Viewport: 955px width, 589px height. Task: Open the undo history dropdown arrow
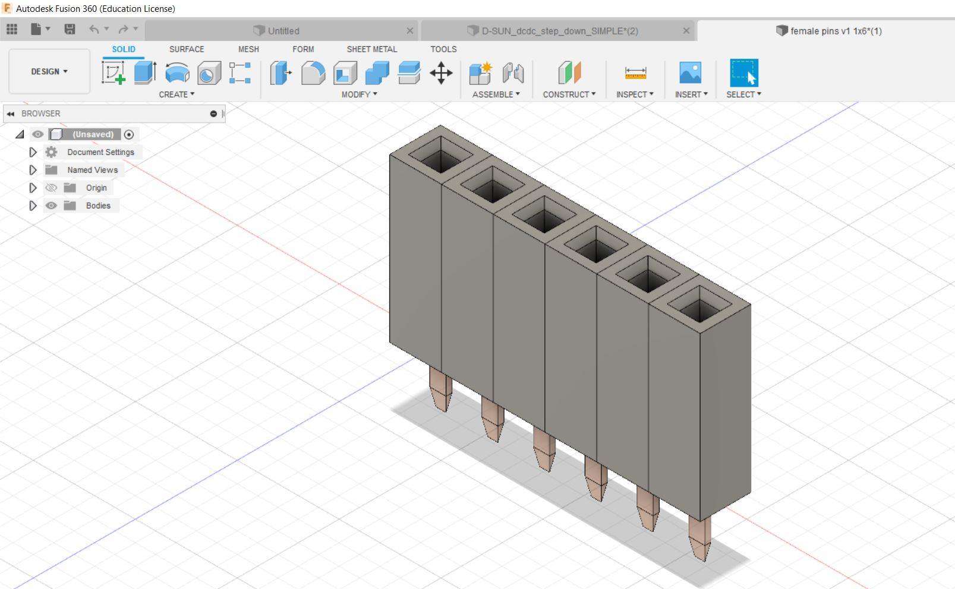(x=107, y=28)
